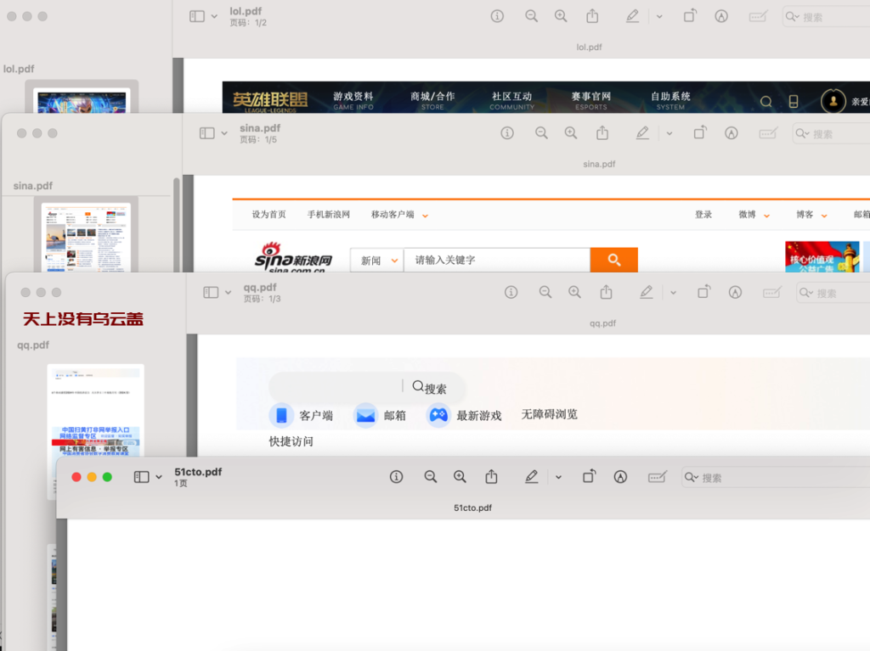
Task: Click the info icon in sina.pdf window
Action: pos(507,133)
